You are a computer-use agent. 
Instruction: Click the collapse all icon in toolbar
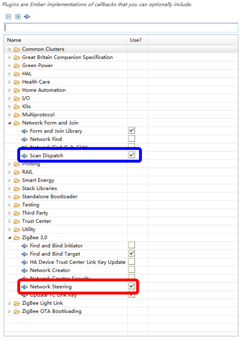point(8,17)
